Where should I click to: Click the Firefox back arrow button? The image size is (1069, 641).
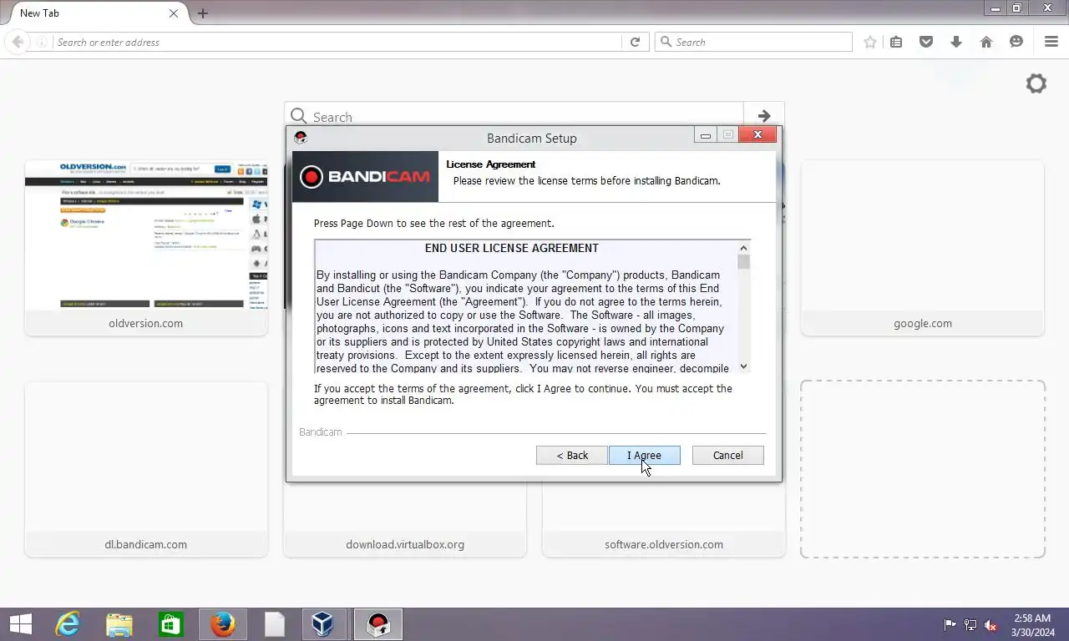[x=18, y=42]
